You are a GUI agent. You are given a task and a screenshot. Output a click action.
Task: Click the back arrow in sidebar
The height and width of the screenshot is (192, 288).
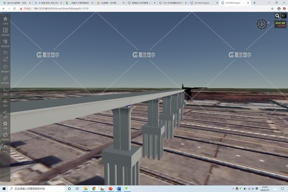[x=5, y=146]
